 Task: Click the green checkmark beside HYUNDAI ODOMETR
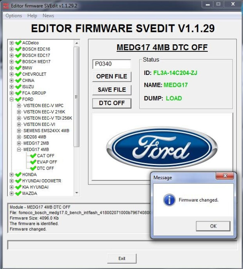point(18,181)
